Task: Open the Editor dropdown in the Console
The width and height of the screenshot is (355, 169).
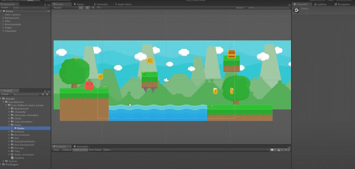Action: point(107,150)
